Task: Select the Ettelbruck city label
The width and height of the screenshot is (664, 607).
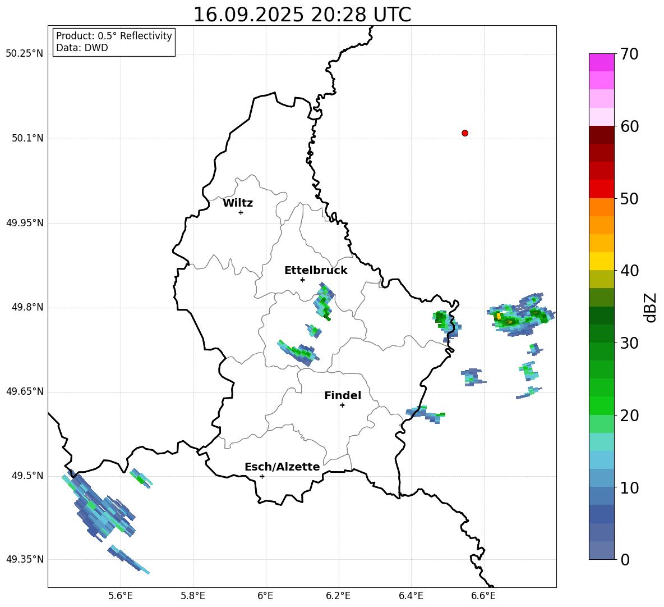Action: pyautogui.click(x=316, y=271)
